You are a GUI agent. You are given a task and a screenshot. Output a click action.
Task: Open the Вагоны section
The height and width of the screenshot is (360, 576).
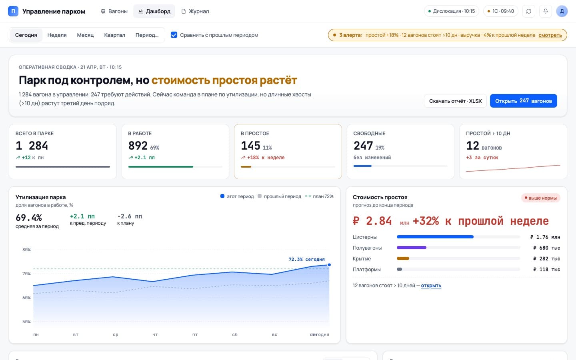point(114,11)
